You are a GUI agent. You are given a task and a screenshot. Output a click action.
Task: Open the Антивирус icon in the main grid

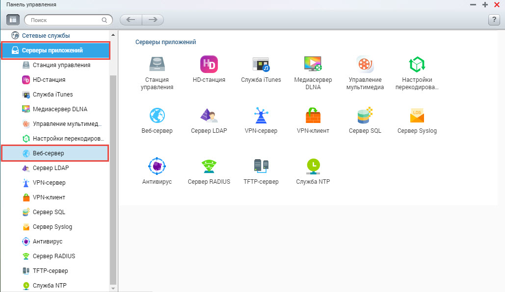[x=157, y=166]
